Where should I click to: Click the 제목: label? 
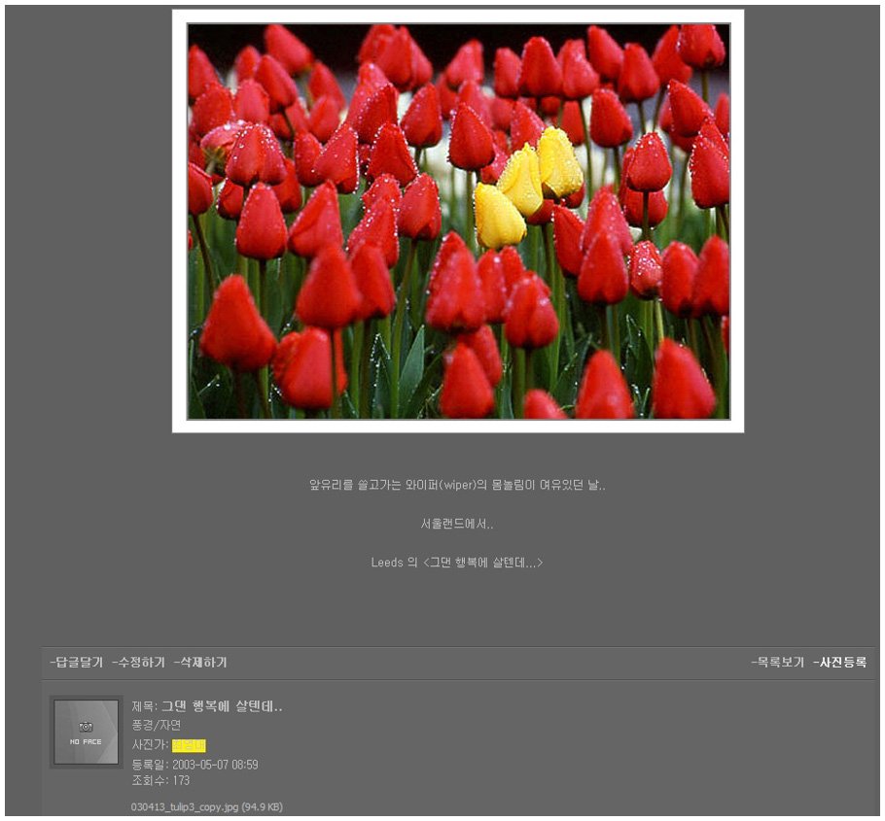145,706
